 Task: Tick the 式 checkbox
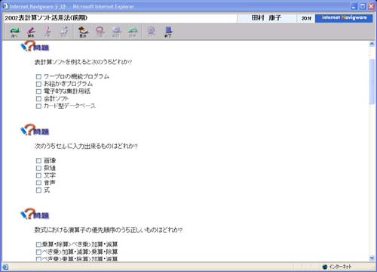38,190
